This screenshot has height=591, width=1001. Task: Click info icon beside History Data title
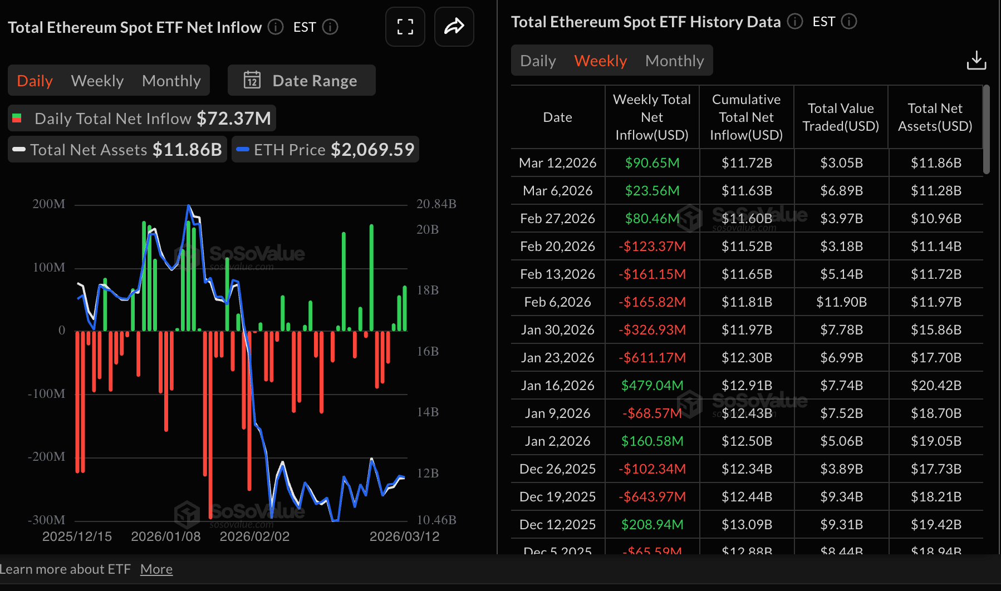point(795,21)
